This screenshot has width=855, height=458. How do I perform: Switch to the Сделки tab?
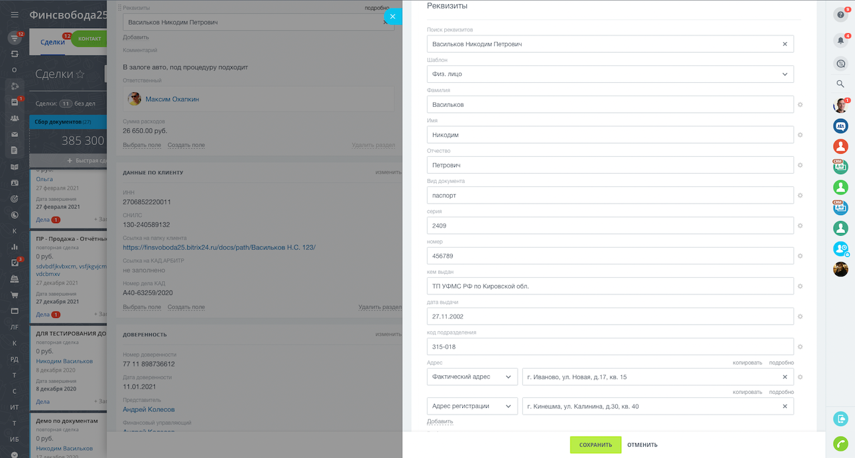pos(52,42)
